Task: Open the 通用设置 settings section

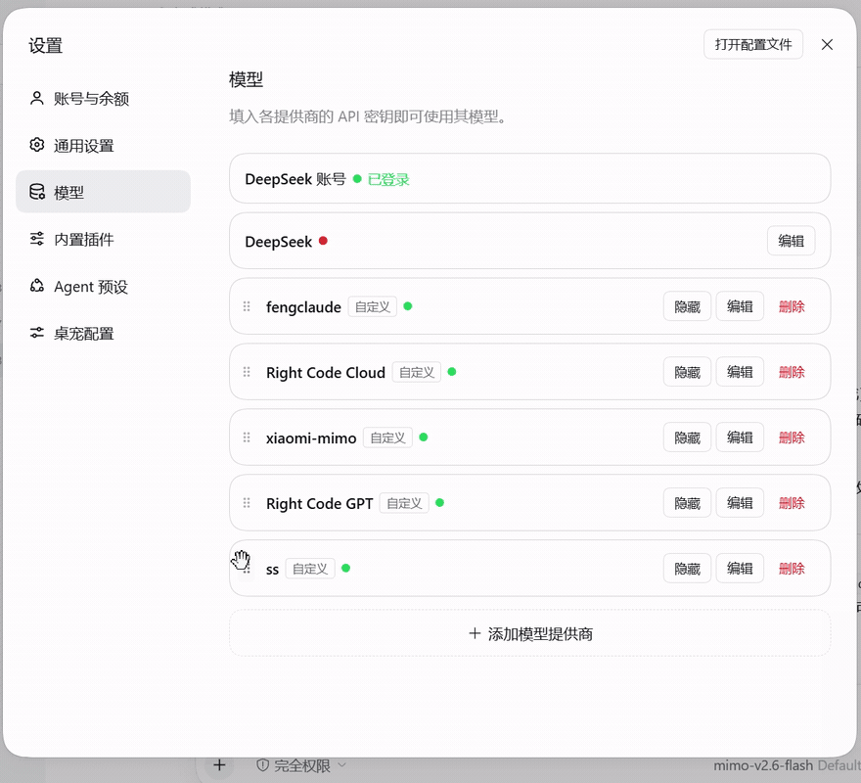Action: [103, 146]
